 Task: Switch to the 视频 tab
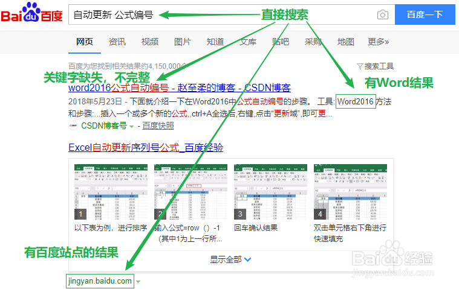coord(150,42)
